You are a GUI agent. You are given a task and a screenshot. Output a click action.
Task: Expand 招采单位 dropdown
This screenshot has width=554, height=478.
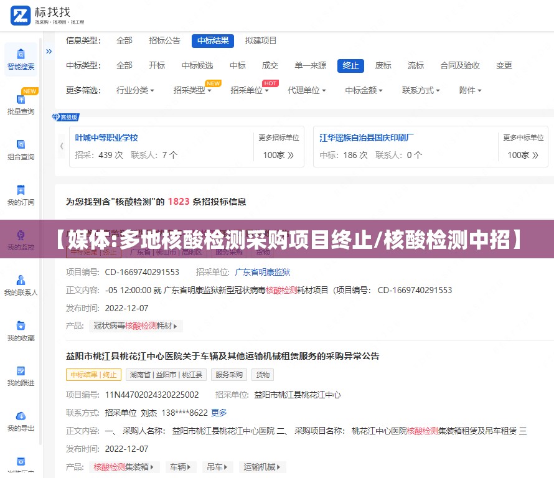click(x=250, y=90)
